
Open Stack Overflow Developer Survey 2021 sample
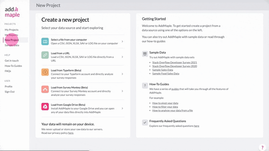175,63
